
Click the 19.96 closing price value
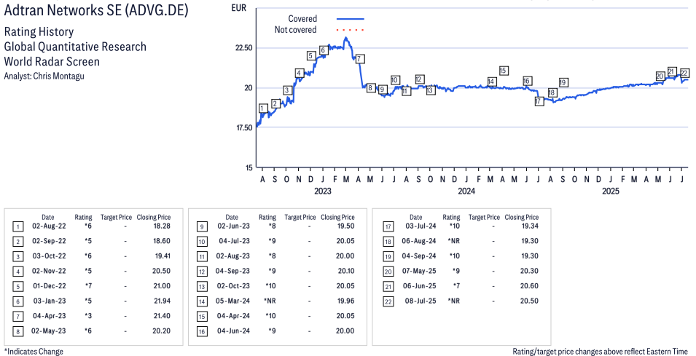point(346,301)
